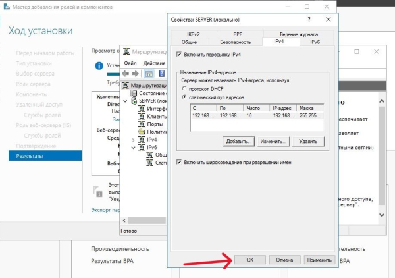Click Результаты BPA in left Server Manager tile
Viewport: 395px width, 278px height.
coord(112,261)
